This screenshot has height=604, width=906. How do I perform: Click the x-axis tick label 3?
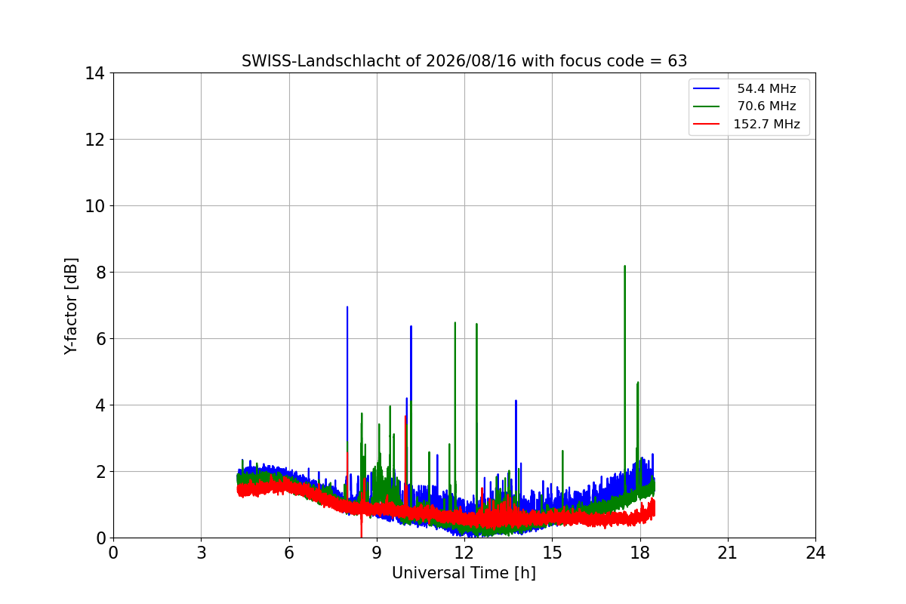tap(201, 553)
